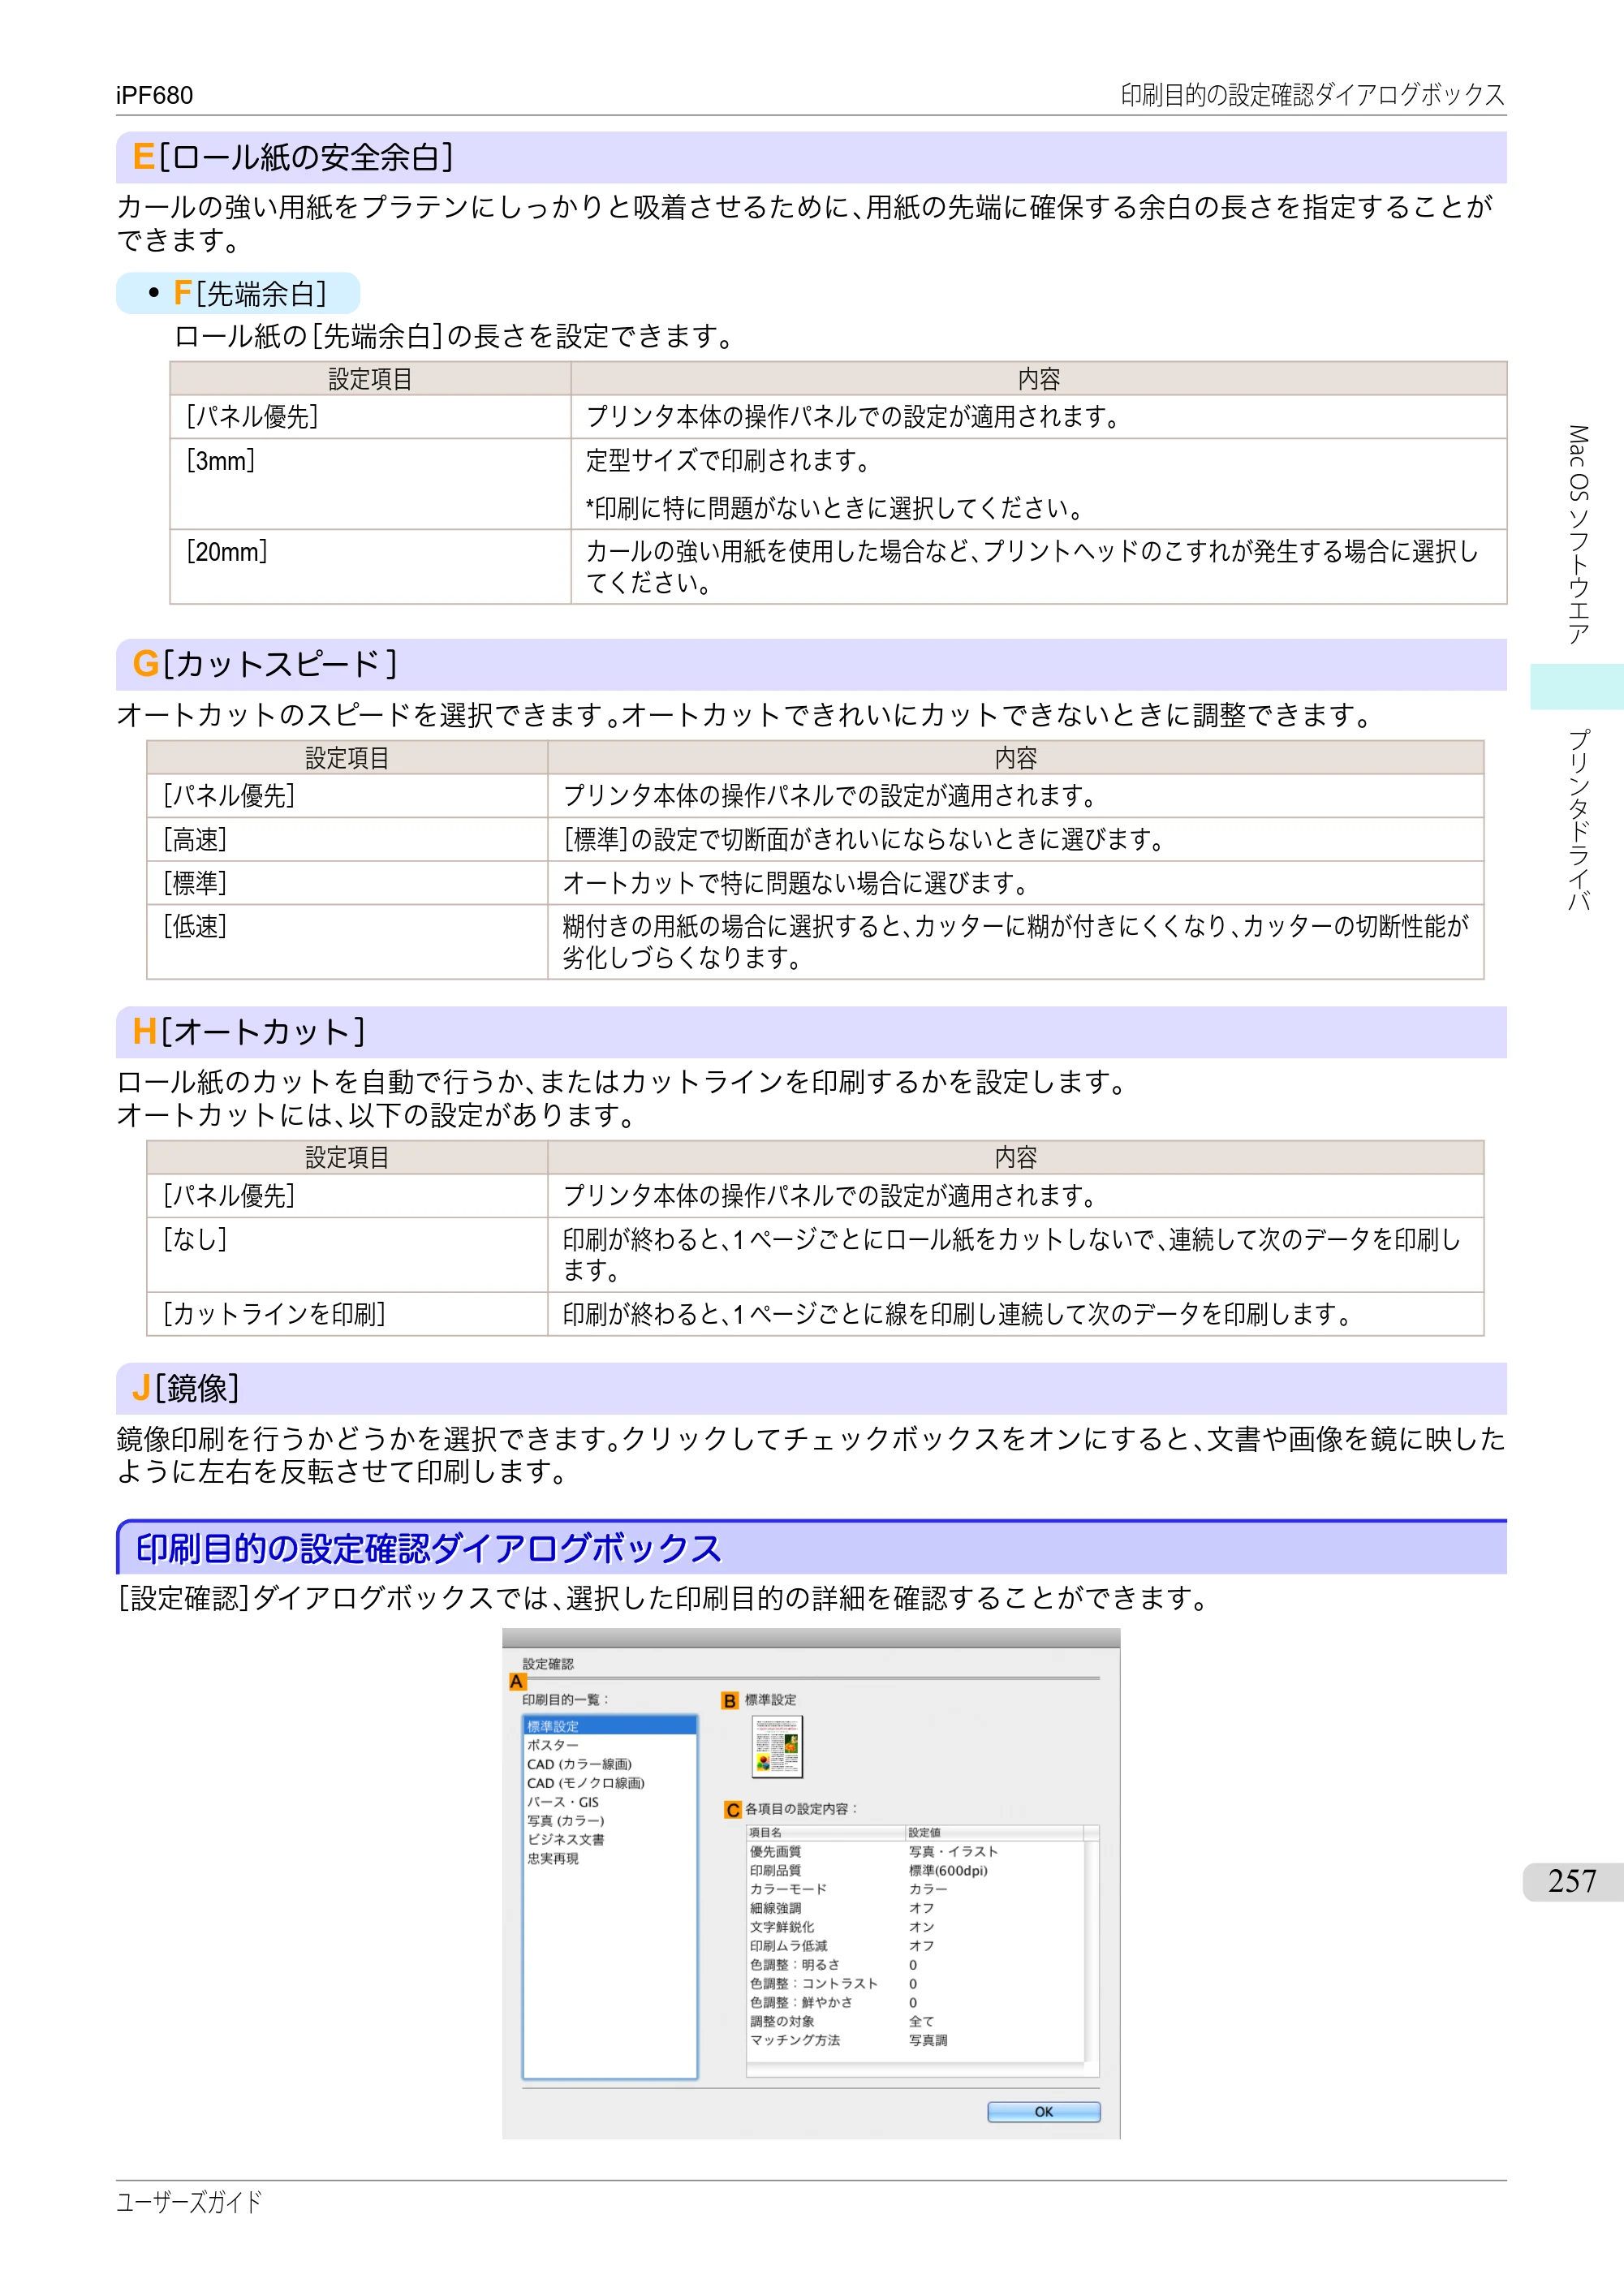The width and height of the screenshot is (1624, 2296).
Task: Select パース・GIS list entry
Action: click(x=609, y=1802)
